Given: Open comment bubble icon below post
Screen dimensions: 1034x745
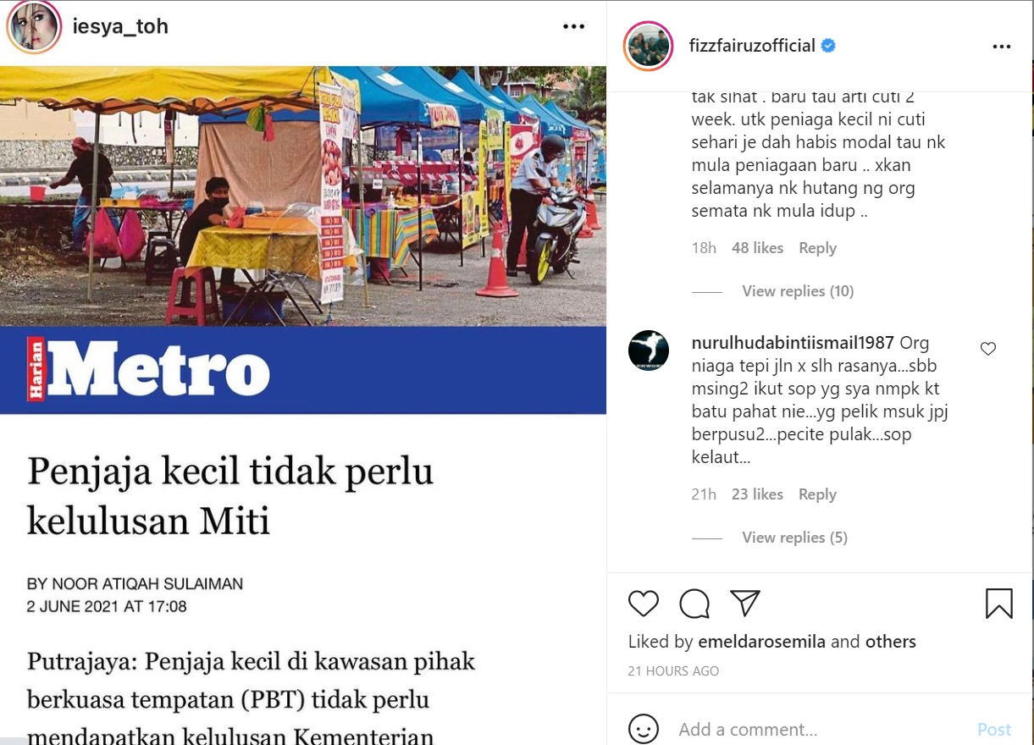Looking at the screenshot, I should (694, 604).
